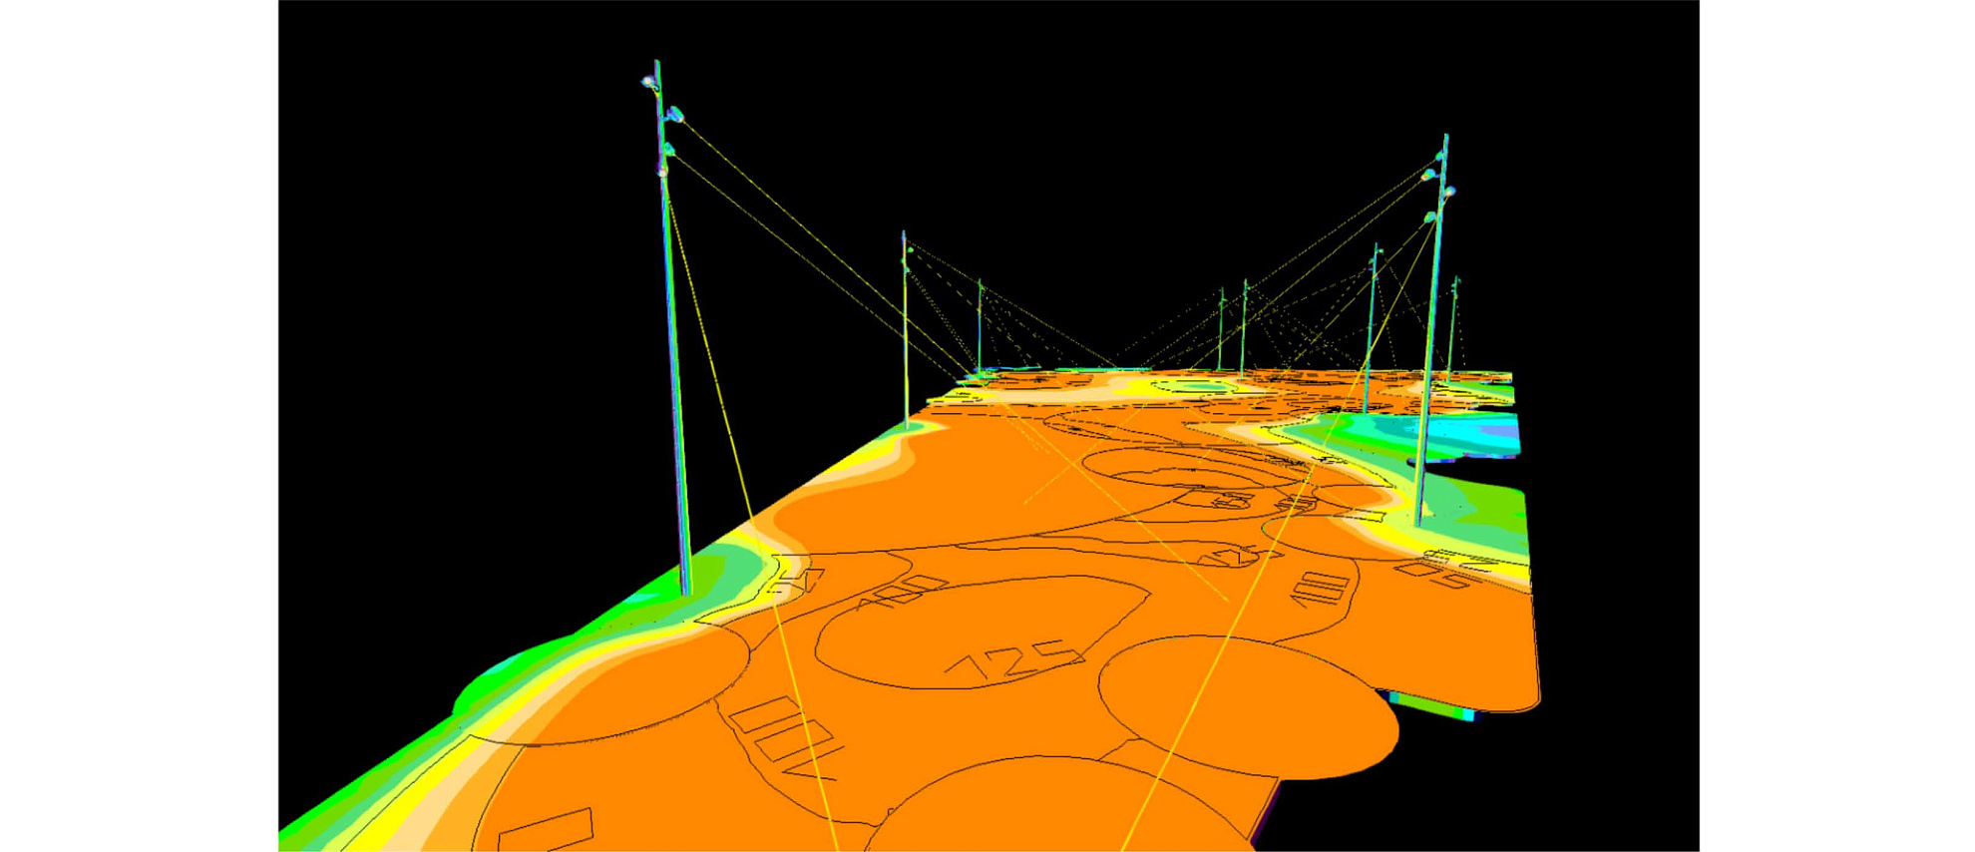
Task: Click the second floodlight down on the tall left pole
Action: (x=675, y=115)
